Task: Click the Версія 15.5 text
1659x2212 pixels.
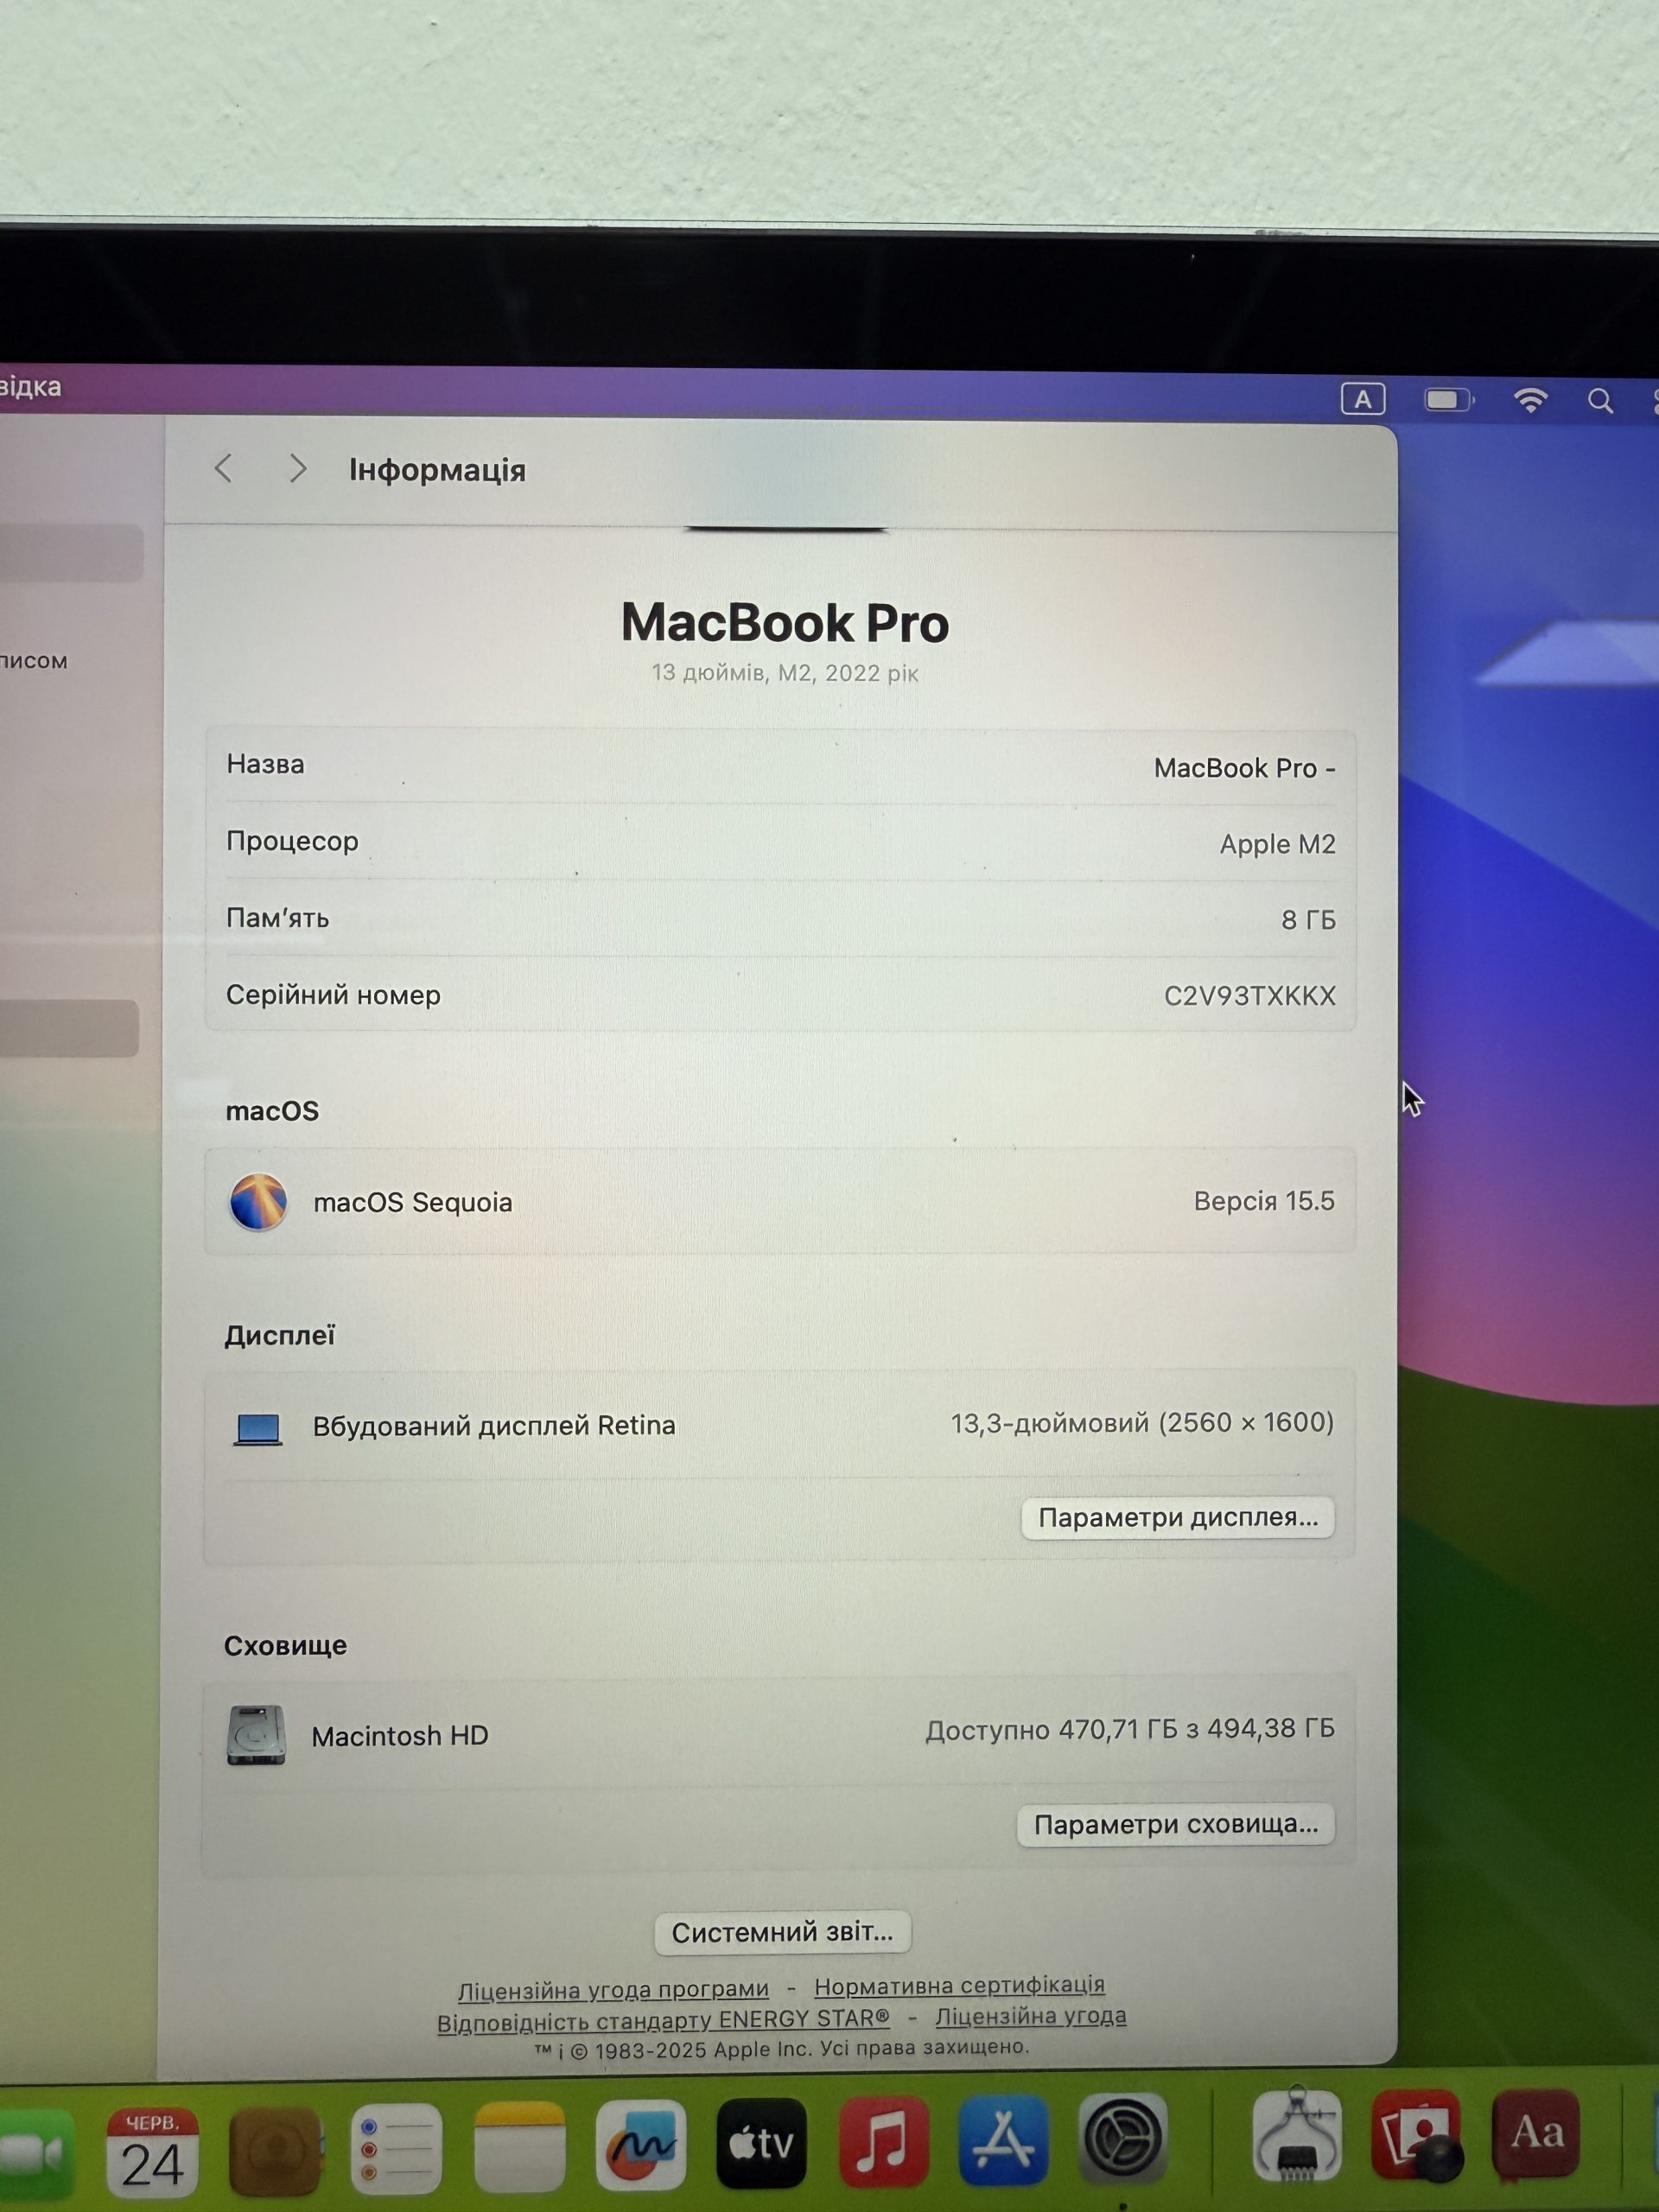Action: click(x=1264, y=1201)
